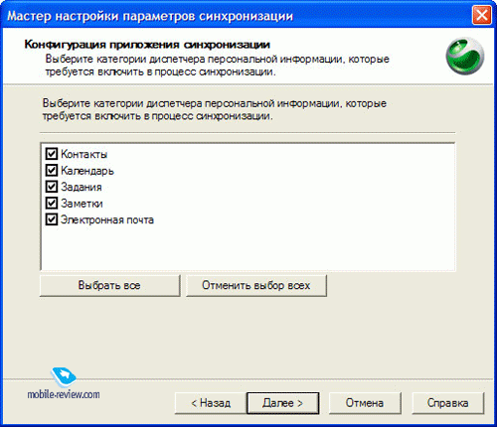Select the Календарь list item text
This screenshot has height=427, width=497.
(x=87, y=171)
